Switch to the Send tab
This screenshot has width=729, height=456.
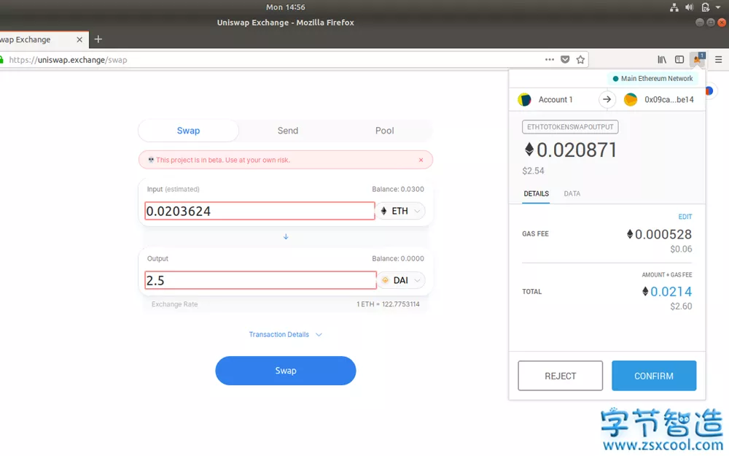pyautogui.click(x=288, y=131)
